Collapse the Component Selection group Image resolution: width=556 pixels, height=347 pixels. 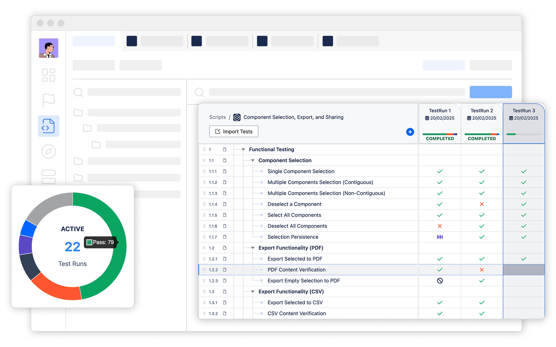pyautogui.click(x=252, y=160)
